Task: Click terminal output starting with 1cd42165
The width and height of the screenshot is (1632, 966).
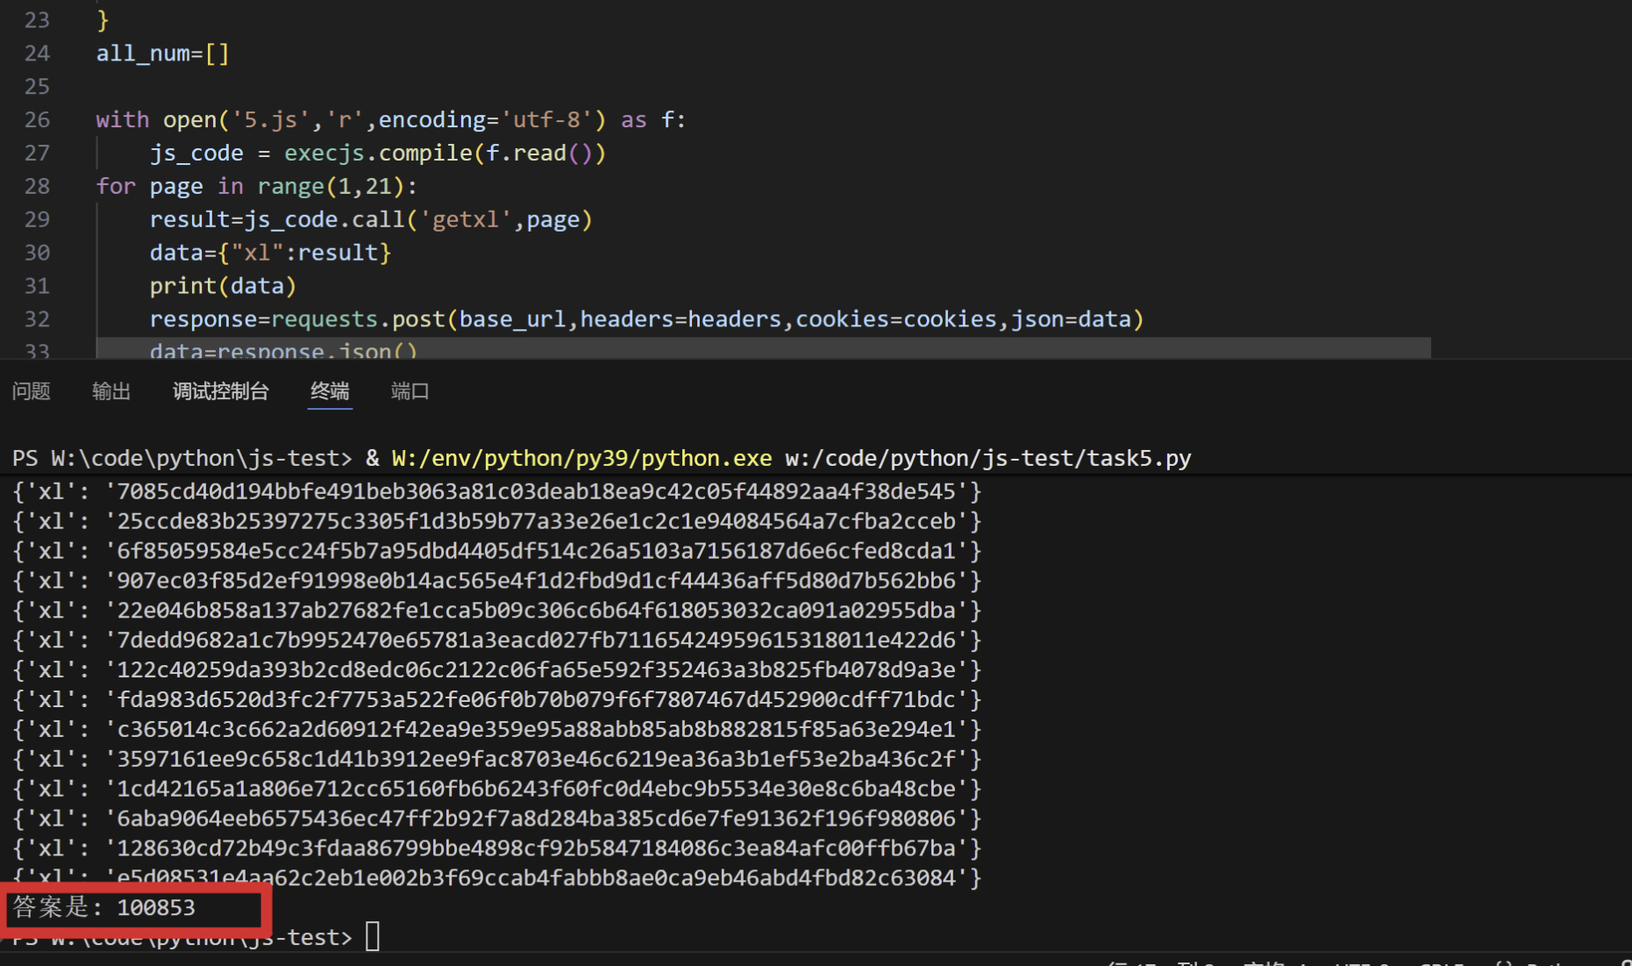Action: pyautogui.click(x=496, y=790)
